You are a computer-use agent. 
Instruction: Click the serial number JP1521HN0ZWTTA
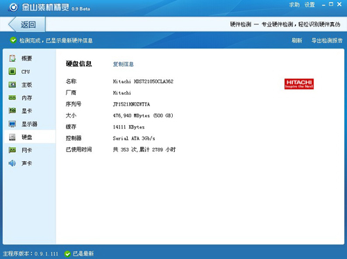point(131,104)
